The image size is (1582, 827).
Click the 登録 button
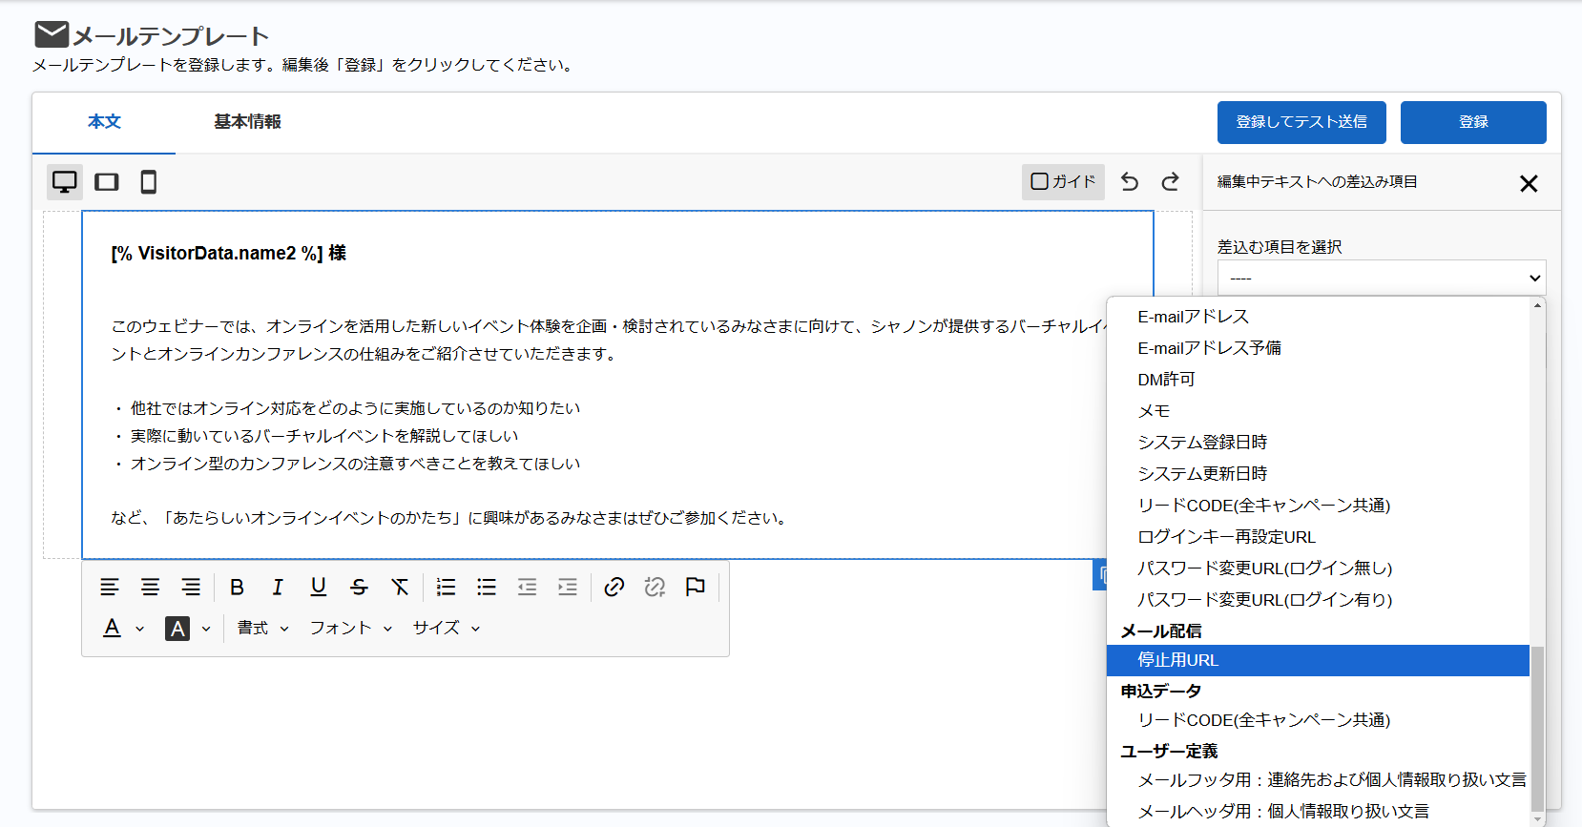pyautogui.click(x=1473, y=122)
